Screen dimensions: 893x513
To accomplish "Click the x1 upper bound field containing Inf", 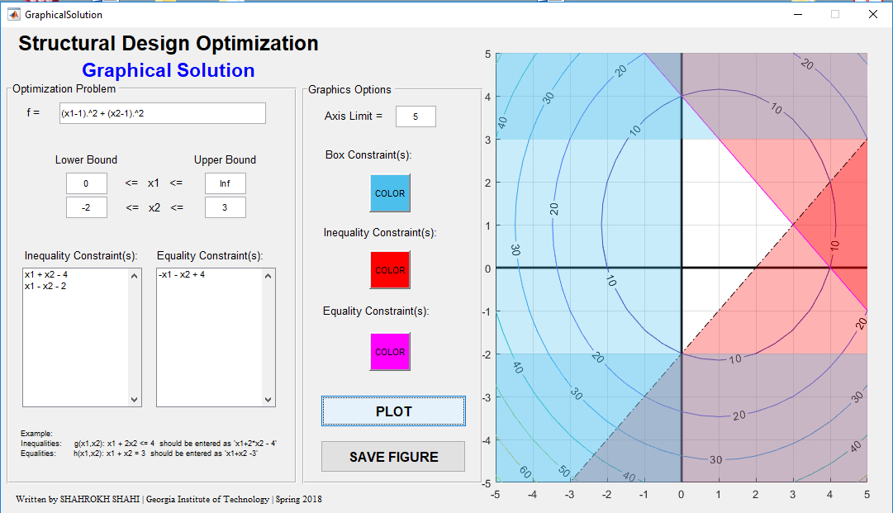I will 226,183.
